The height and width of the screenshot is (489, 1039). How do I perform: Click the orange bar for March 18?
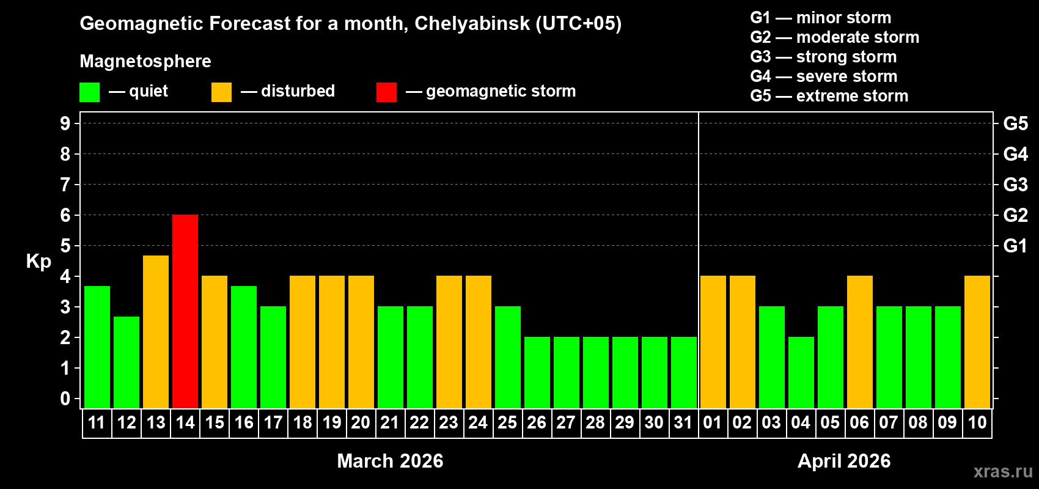303,342
